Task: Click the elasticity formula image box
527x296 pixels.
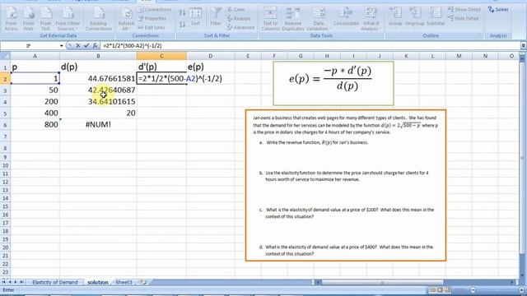Action: tap(333, 83)
